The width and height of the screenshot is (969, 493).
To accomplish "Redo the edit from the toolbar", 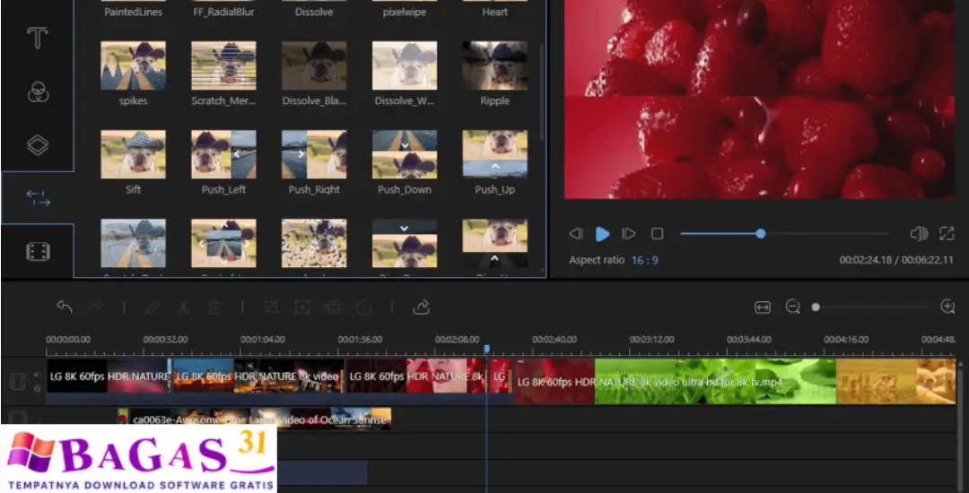I will [96, 307].
